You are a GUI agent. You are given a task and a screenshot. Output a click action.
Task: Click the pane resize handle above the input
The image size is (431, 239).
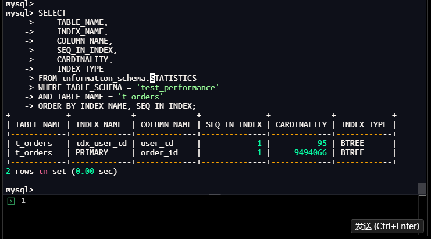(x=215, y=195)
